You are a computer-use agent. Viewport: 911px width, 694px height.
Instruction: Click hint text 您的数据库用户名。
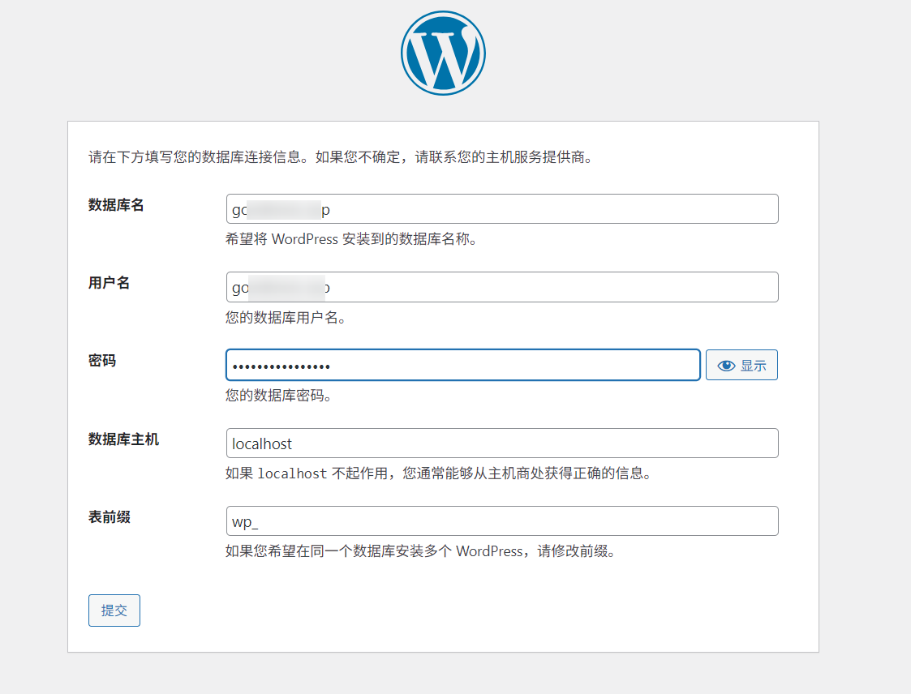coord(286,318)
